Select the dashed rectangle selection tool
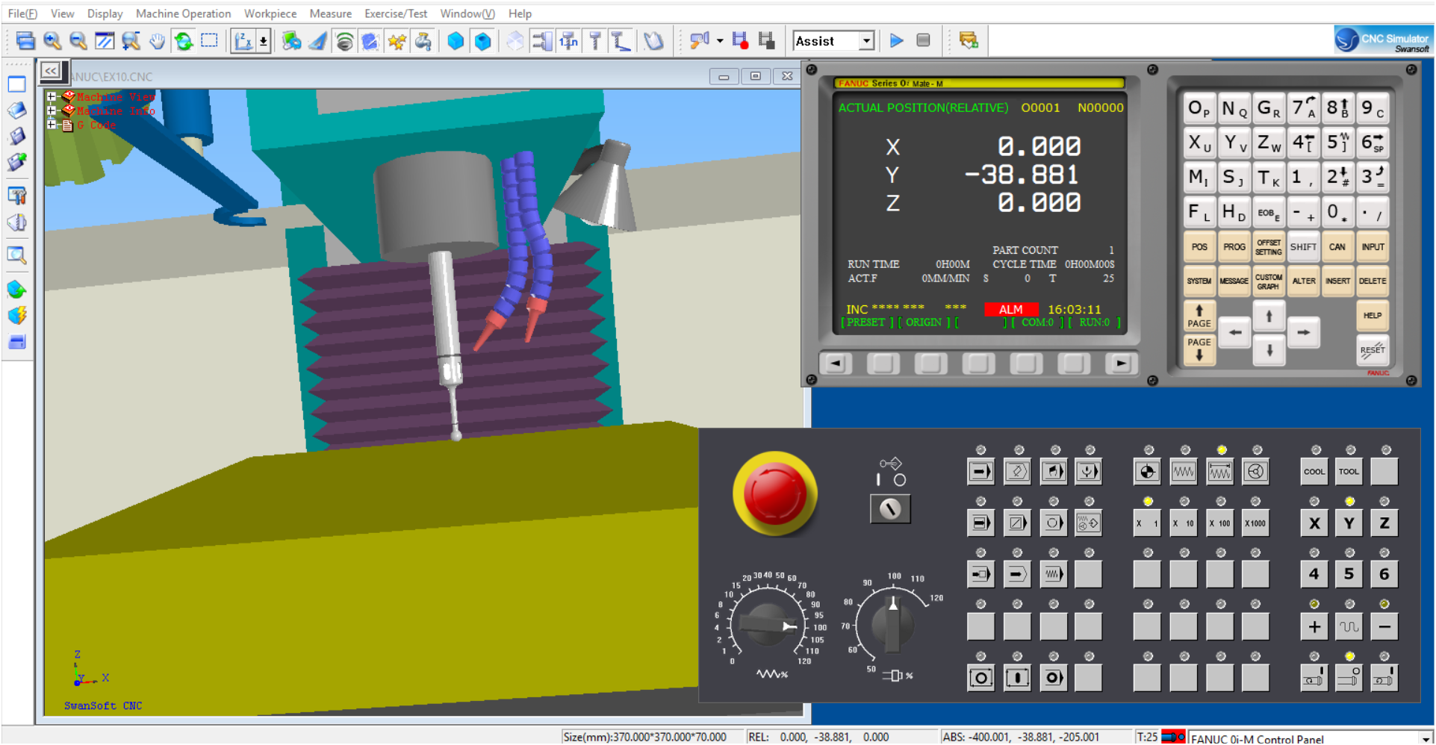This screenshot has width=1436, height=745. [210, 41]
